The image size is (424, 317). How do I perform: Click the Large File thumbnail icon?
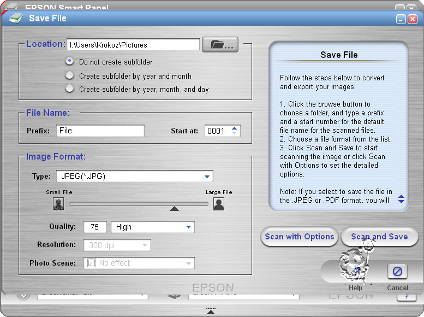pos(219,204)
